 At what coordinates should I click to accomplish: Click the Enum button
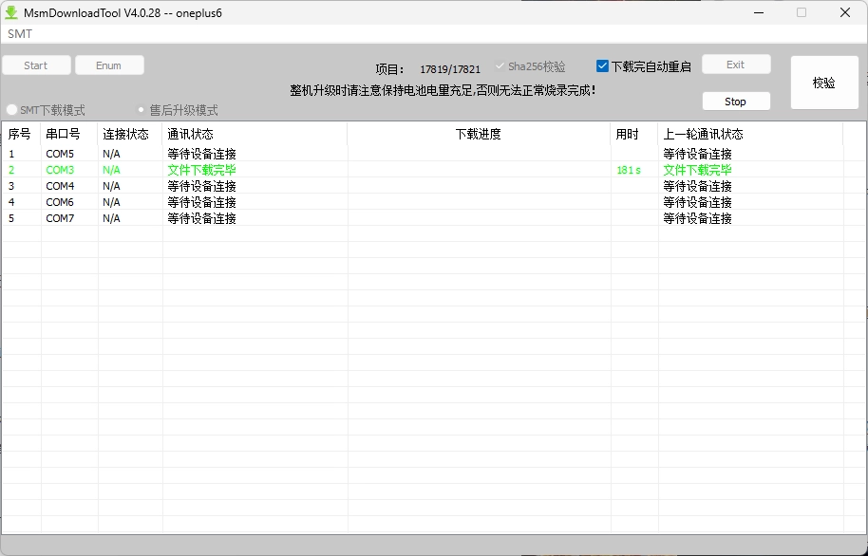(108, 65)
